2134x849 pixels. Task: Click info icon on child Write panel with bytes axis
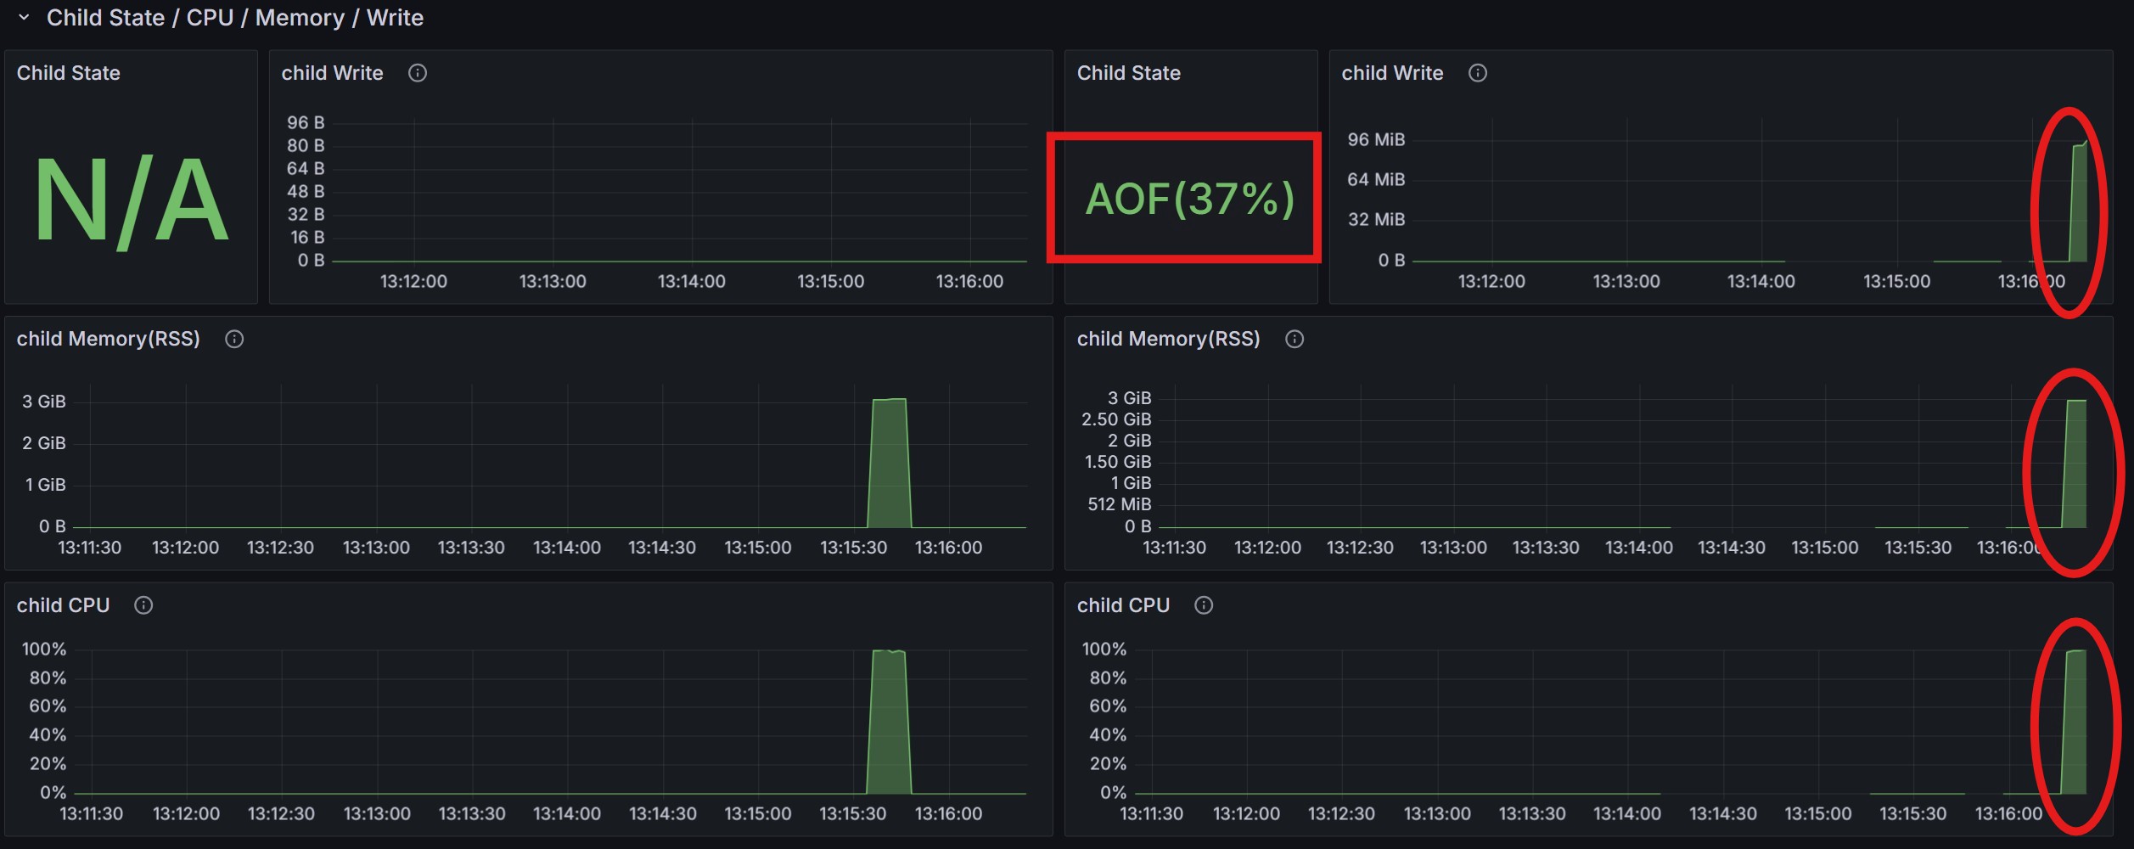click(x=418, y=73)
